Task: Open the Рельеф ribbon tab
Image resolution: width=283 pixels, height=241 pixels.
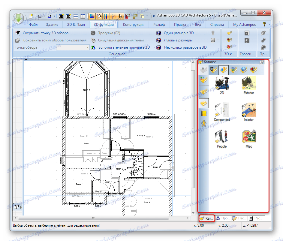Action: pos(159,24)
